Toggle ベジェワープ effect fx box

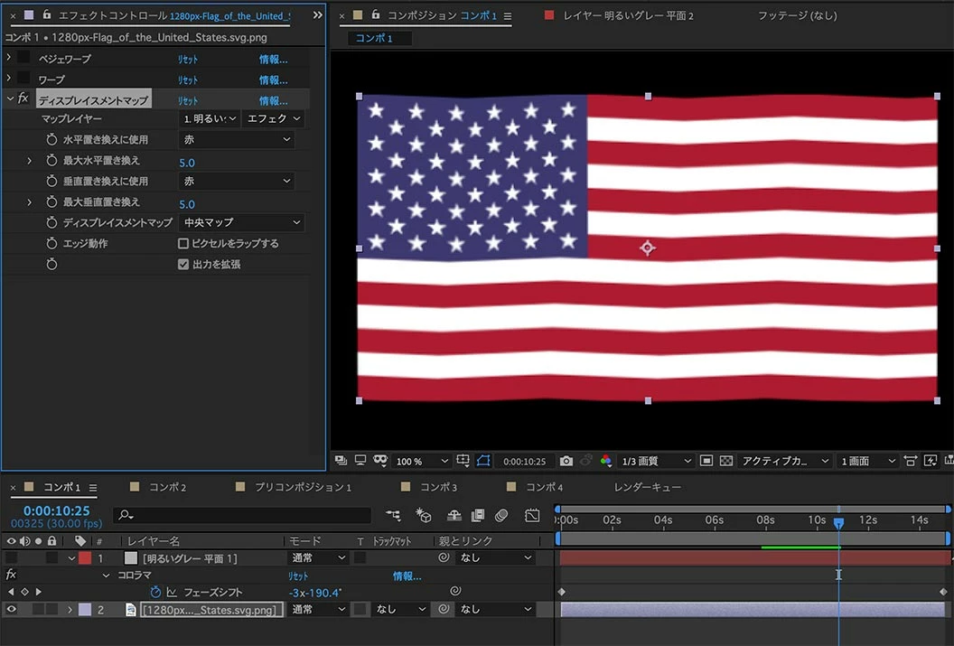(23, 57)
